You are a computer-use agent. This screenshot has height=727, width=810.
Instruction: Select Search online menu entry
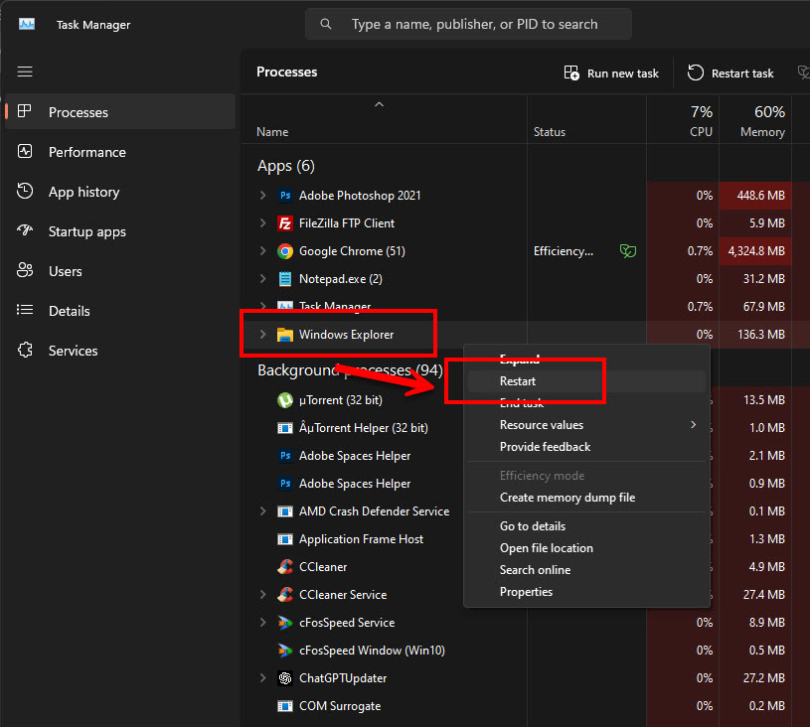pyautogui.click(x=586, y=570)
